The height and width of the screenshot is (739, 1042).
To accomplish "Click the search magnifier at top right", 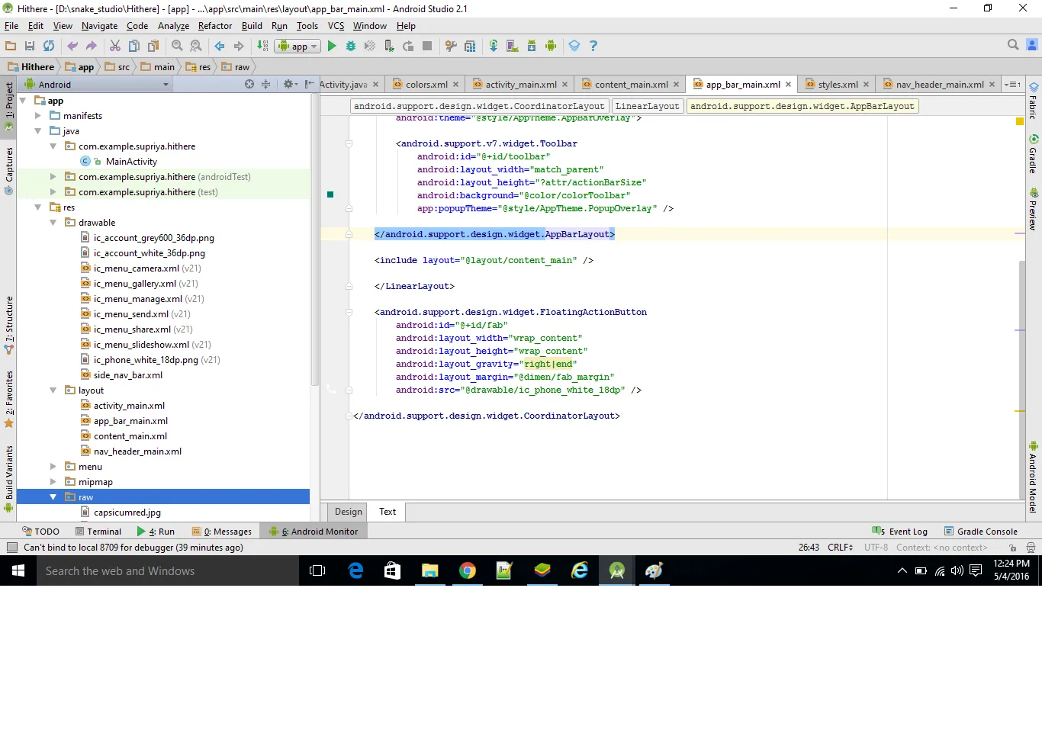I will (1013, 45).
